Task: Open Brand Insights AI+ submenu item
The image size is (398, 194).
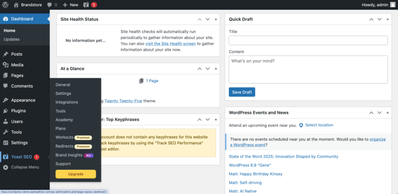Action: pos(75,155)
